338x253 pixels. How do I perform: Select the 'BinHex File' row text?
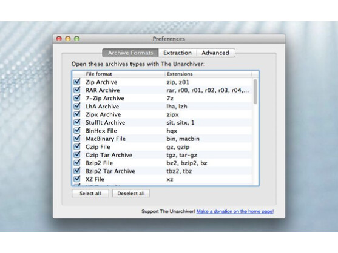click(101, 131)
